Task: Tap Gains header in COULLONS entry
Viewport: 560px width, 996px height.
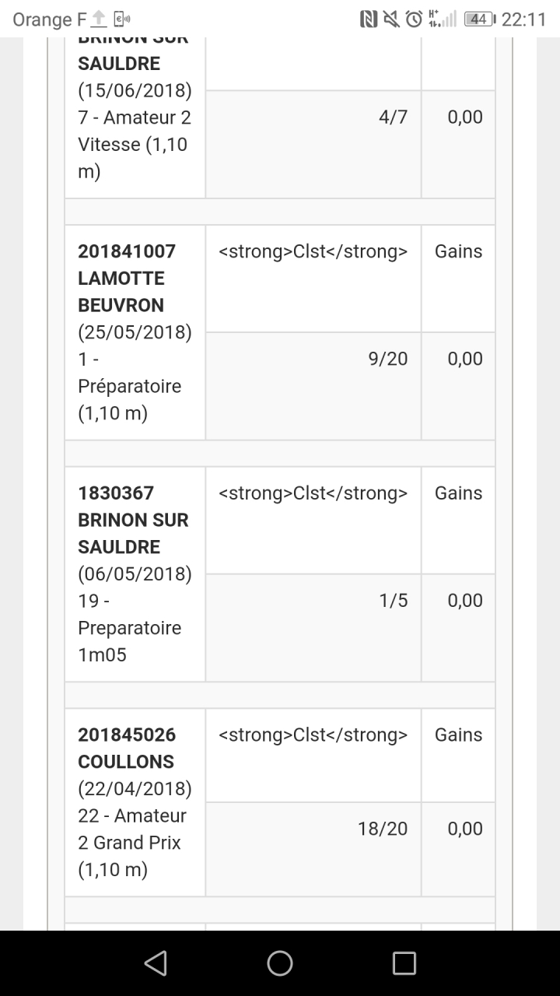Action: [458, 735]
